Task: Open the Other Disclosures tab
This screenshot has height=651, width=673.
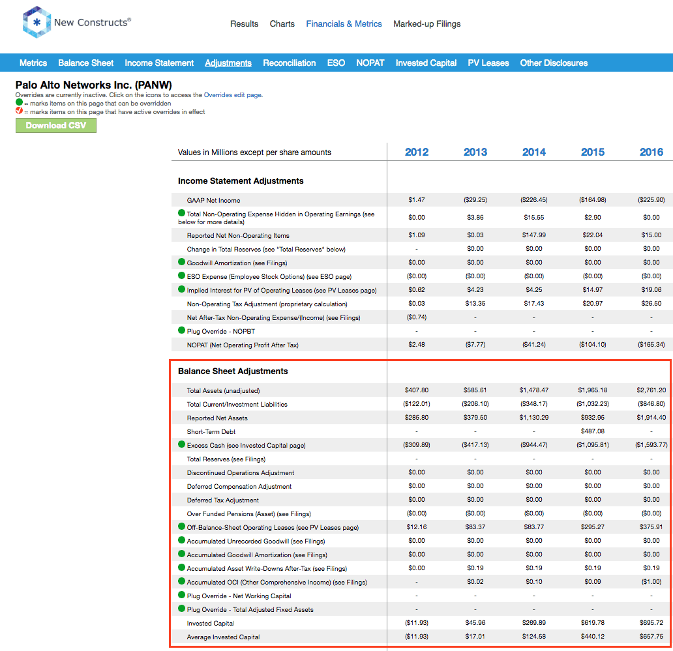Action: pyautogui.click(x=554, y=63)
